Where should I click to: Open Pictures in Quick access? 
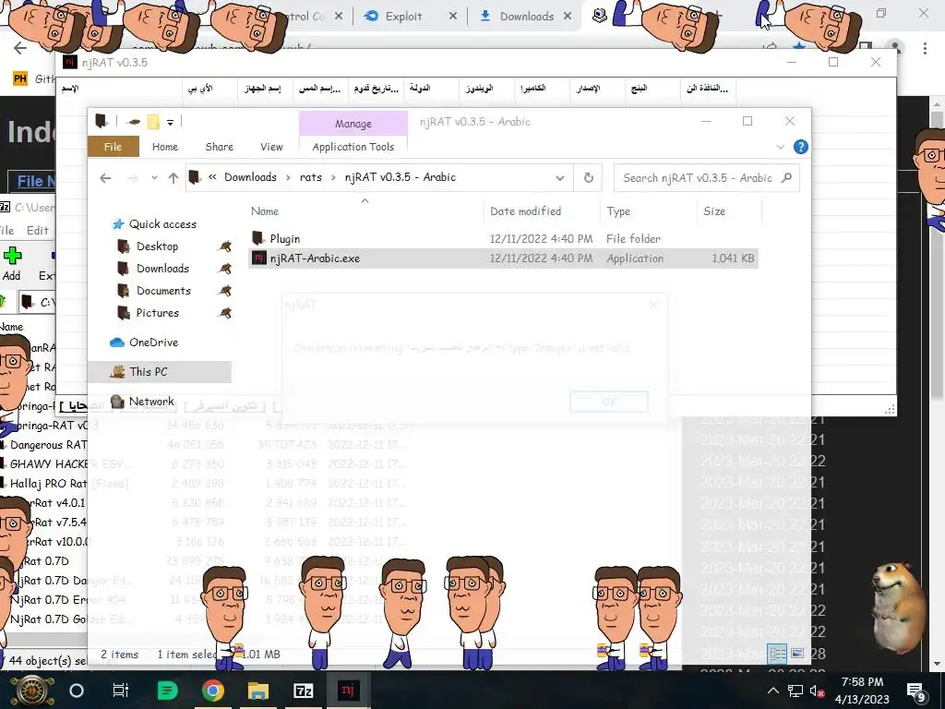[157, 313]
